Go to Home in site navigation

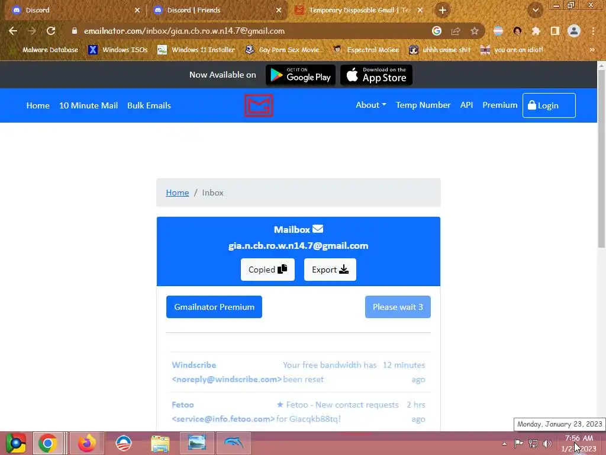pyautogui.click(x=38, y=105)
